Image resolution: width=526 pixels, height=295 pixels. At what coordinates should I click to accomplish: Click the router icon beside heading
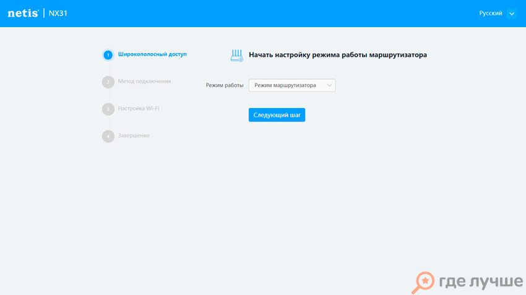[x=237, y=55]
